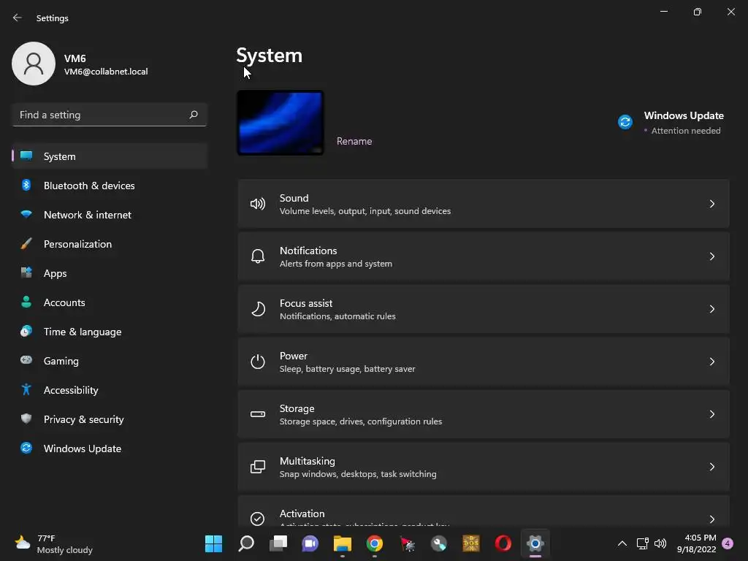Open Apps settings

click(110, 273)
